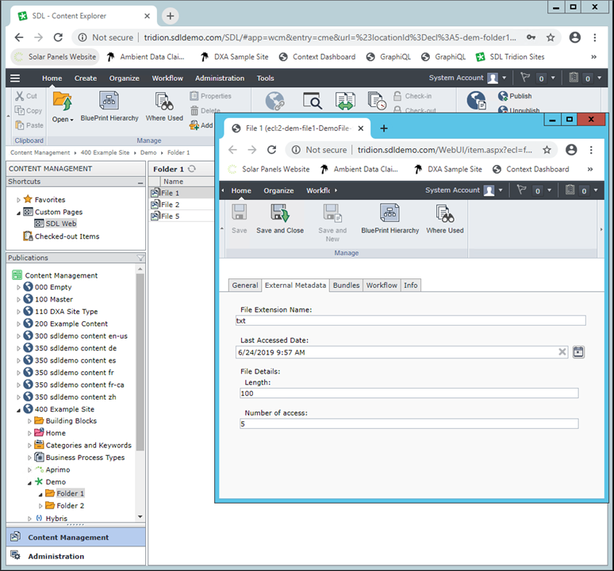Click Check-in in the ribbon
Screen dimensions: 614x571
[413, 96]
